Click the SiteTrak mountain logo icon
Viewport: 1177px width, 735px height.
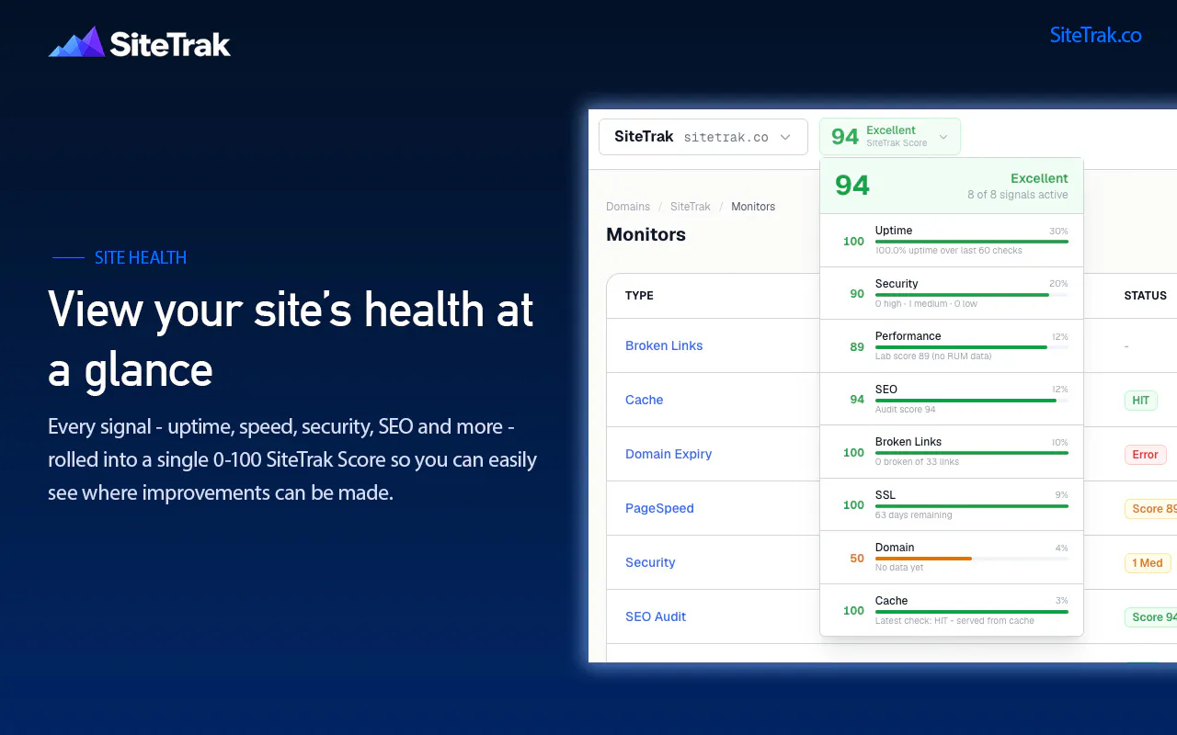click(76, 42)
